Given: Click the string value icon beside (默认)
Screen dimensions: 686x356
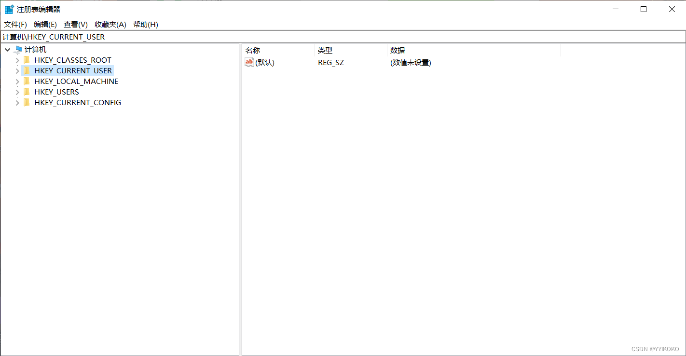Looking at the screenshot, I should pyautogui.click(x=249, y=62).
